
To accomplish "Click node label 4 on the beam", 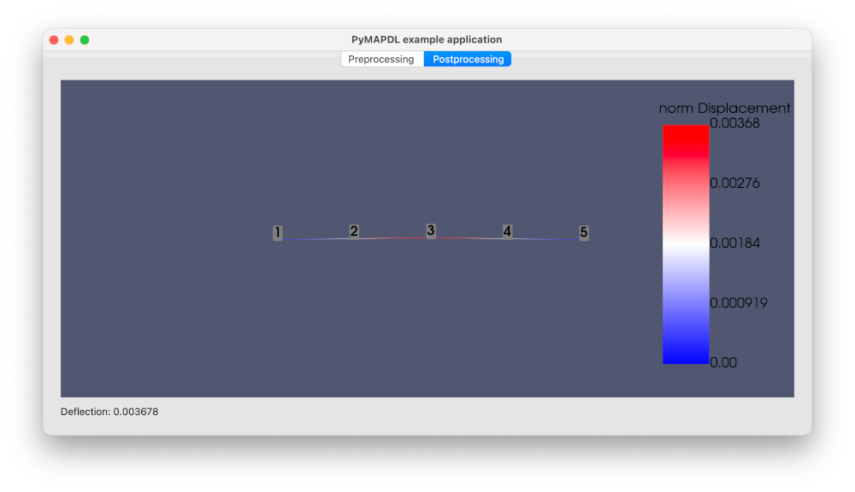I will [x=507, y=231].
